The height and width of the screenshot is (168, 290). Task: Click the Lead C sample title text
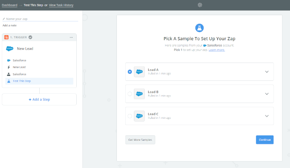click(153, 114)
